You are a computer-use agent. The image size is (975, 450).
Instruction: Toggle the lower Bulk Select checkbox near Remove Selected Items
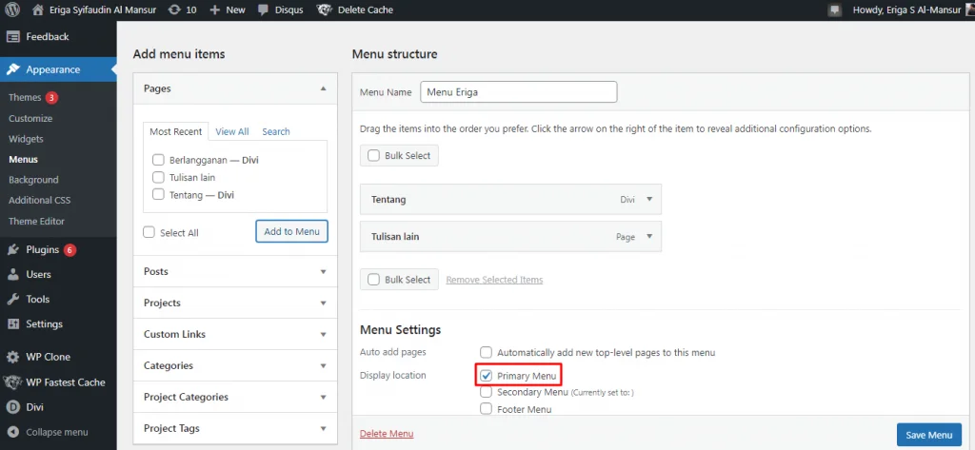point(373,280)
